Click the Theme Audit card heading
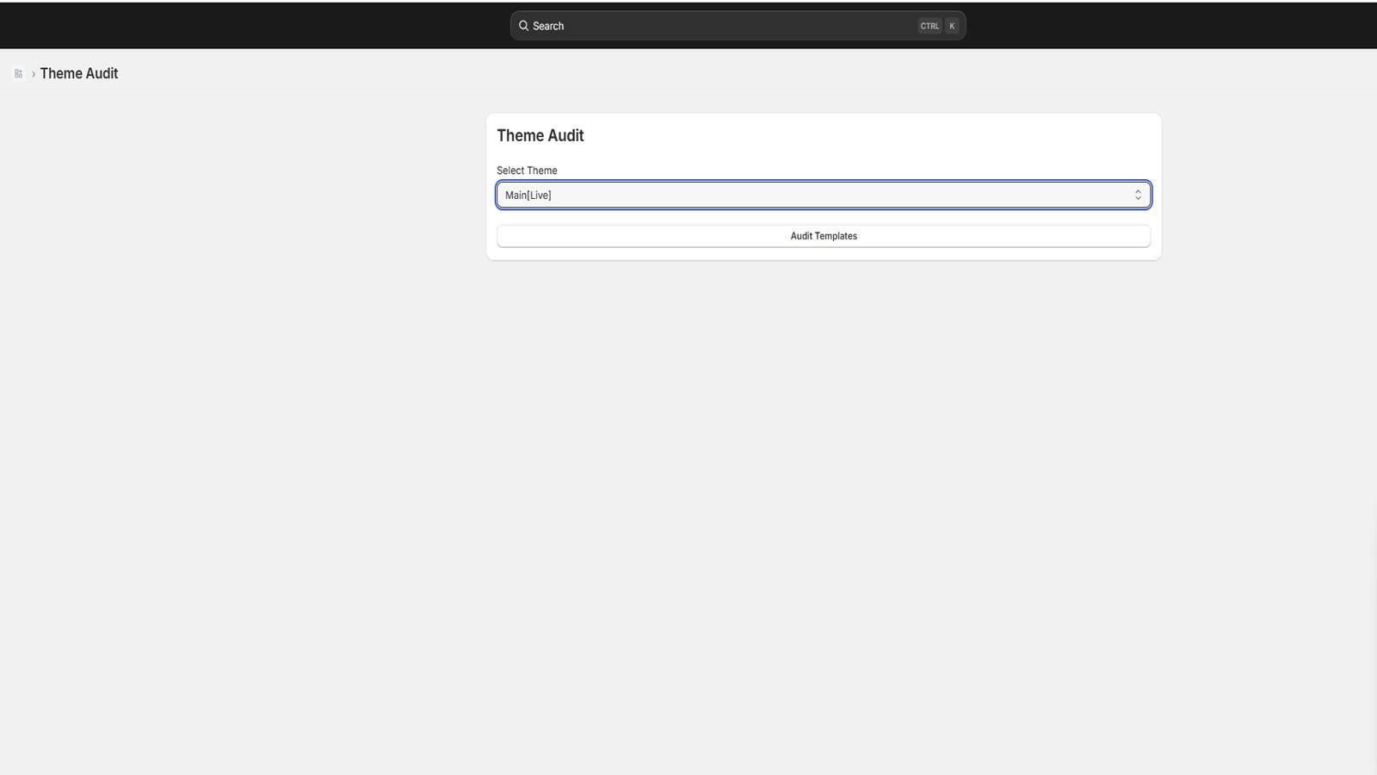 tap(540, 135)
